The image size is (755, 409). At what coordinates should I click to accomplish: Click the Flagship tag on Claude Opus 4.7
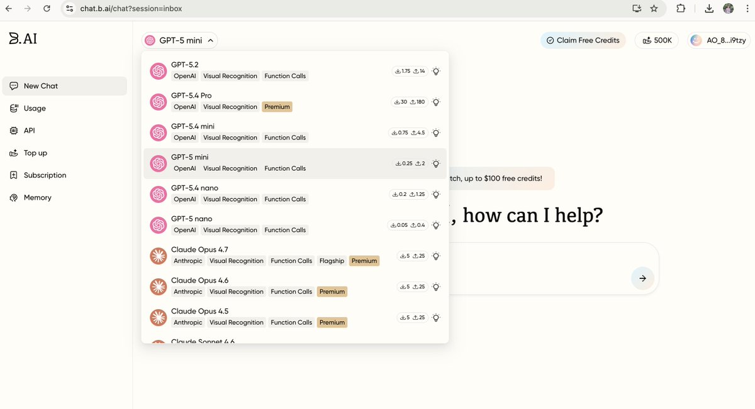coord(332,261)
